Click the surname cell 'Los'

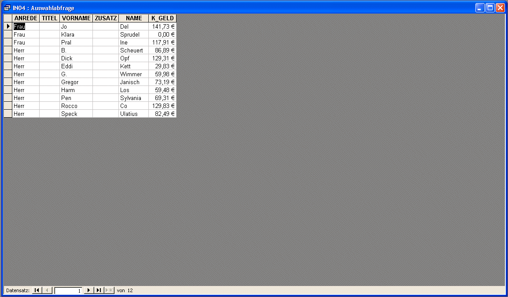tap(133, 90)
